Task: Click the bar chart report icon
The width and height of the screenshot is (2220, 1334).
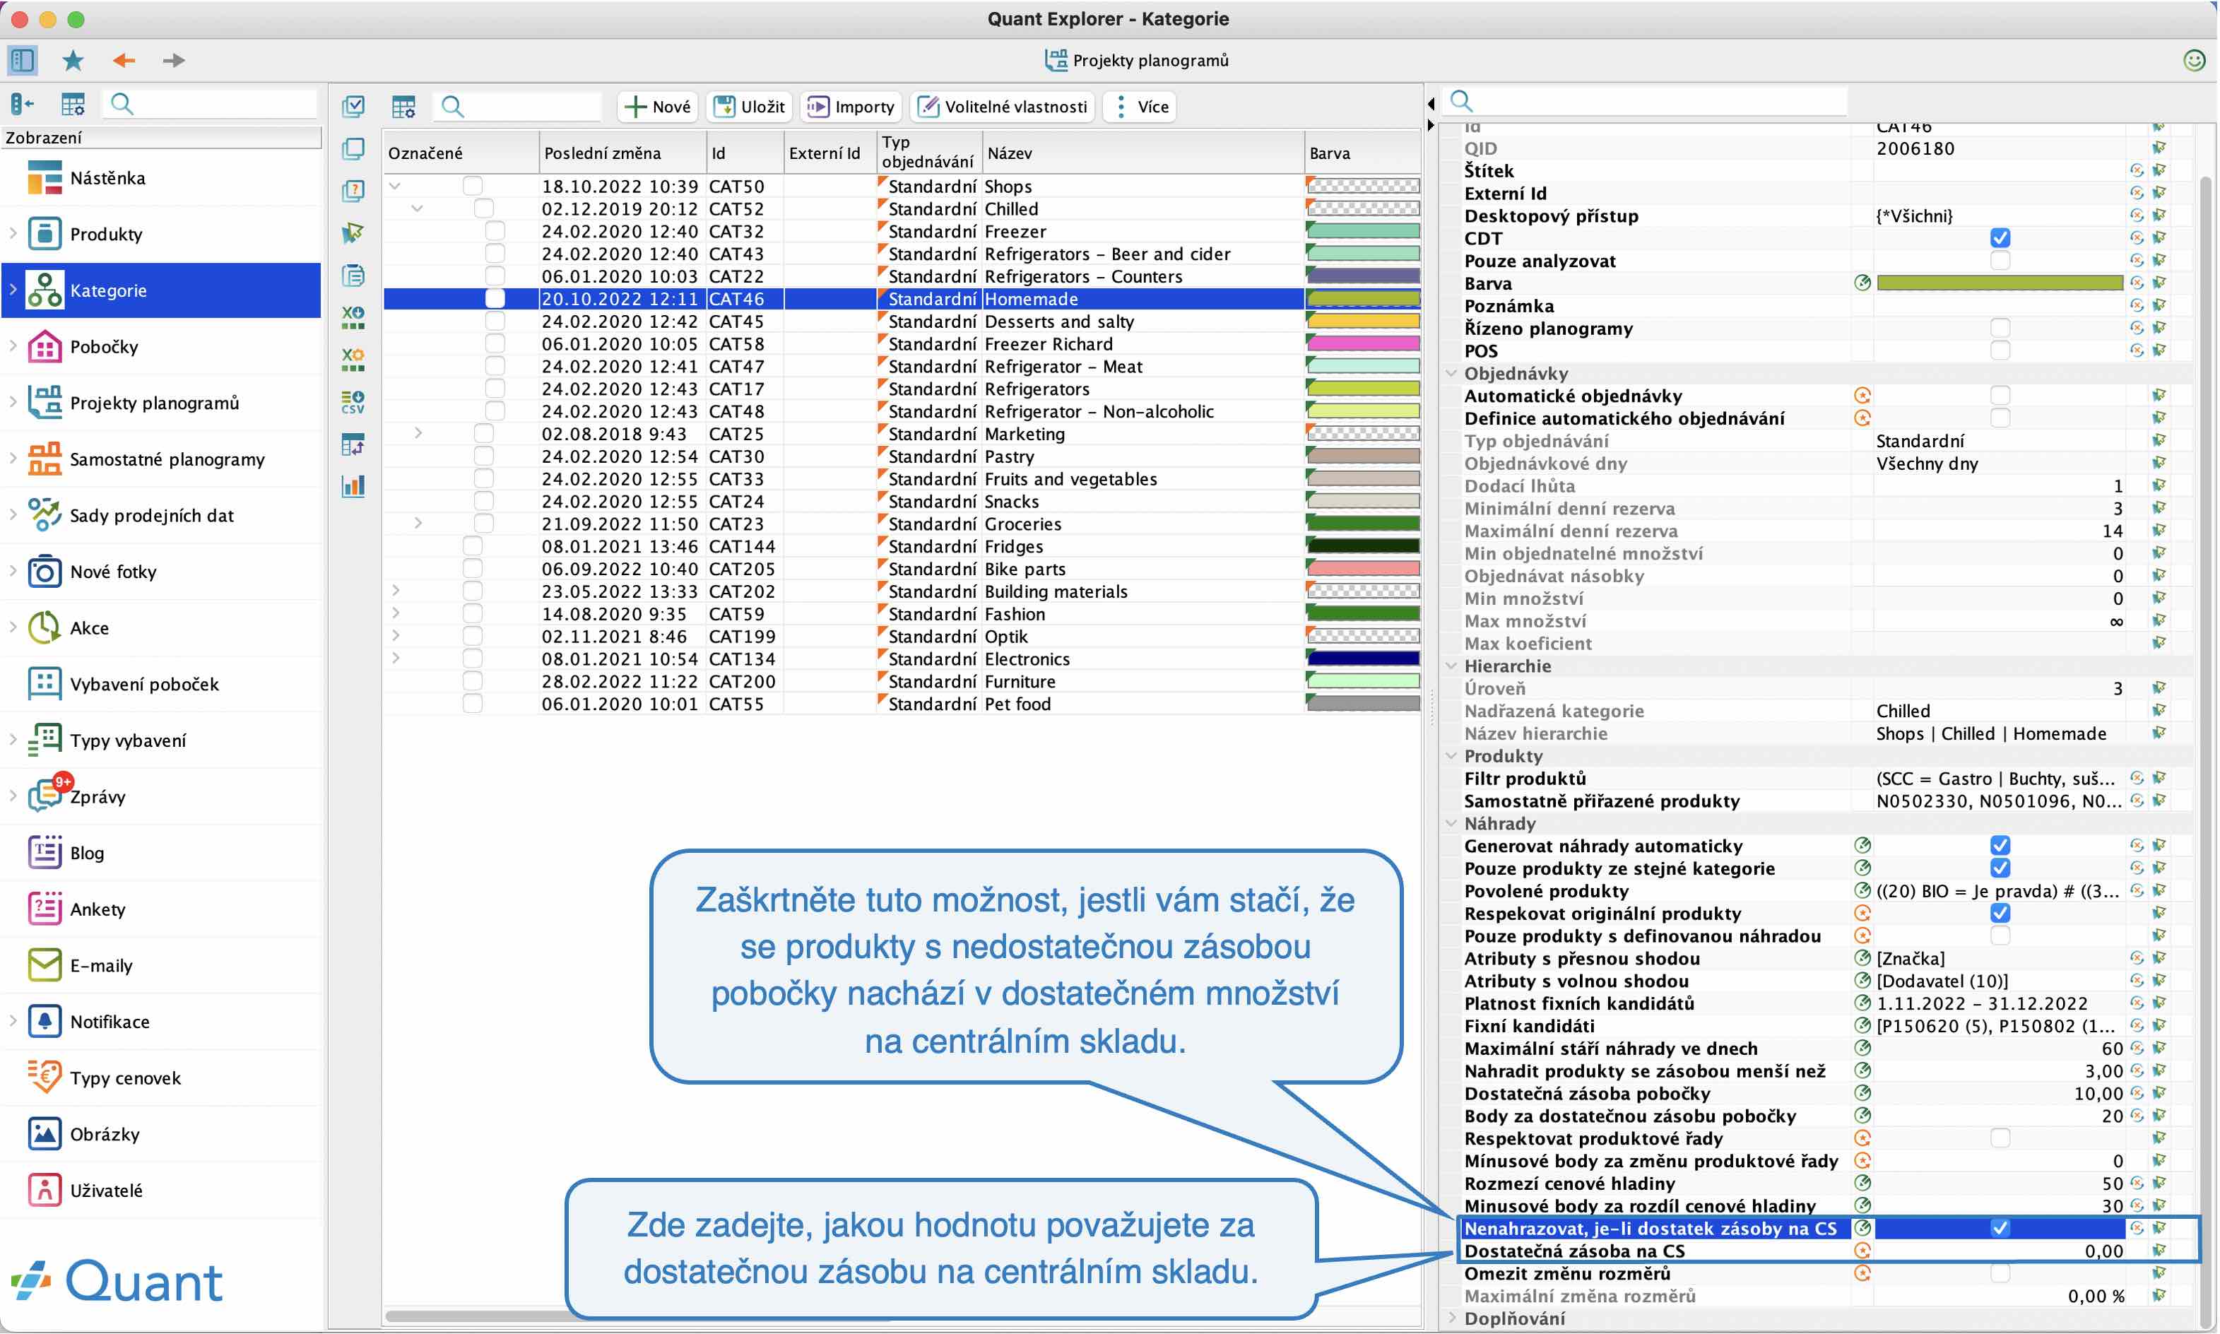Action: [x=353, y=486]
